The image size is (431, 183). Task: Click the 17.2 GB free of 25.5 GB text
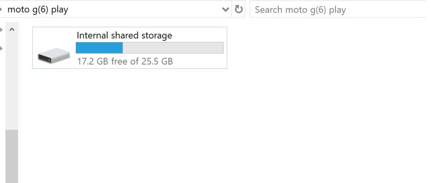[125, 61]
